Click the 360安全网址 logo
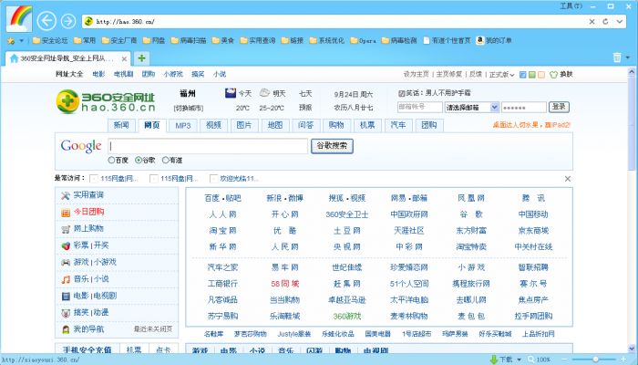This screenshot has height=365, width=638. pyautogui.click(x=106, y=101)
